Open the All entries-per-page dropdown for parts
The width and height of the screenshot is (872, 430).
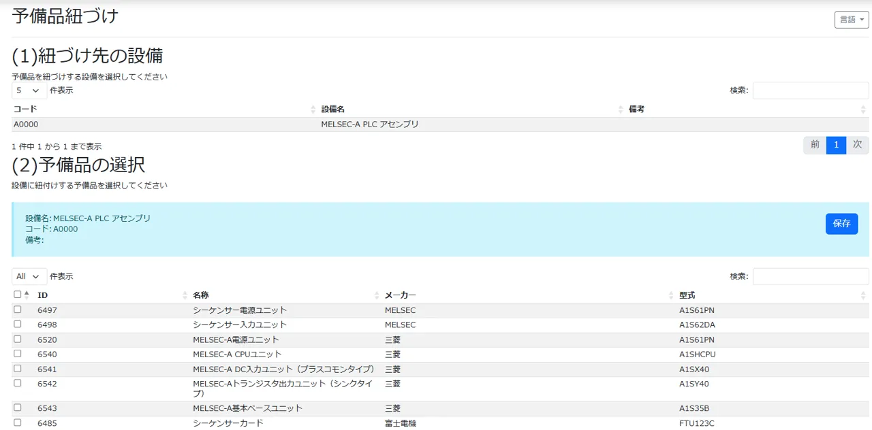pos(28,276)
